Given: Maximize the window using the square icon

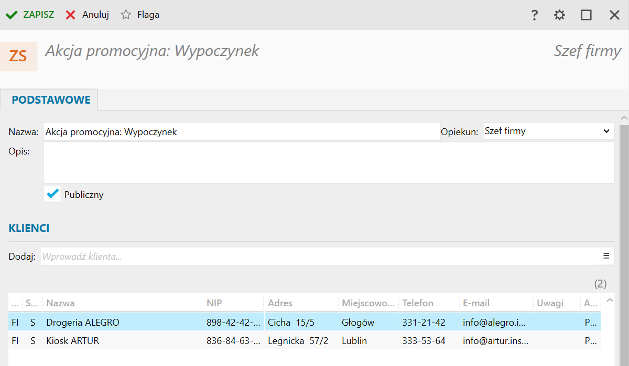Looking at the screenshot, I should coord(586,15).
